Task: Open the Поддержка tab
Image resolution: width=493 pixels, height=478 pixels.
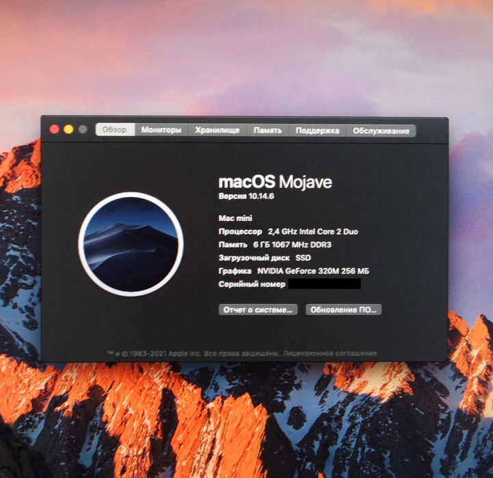Action: 317,131
